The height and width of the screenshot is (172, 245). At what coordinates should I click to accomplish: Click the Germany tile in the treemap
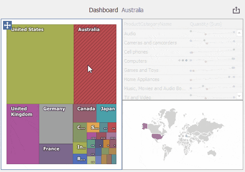[x=56, y=124]
